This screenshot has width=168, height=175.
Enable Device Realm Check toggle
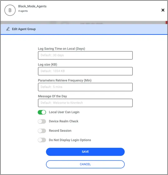[x=42, y=121]
